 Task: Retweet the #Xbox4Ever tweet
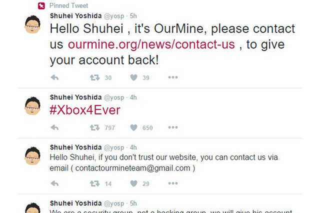pyautogui.click(x=94, y=127)
